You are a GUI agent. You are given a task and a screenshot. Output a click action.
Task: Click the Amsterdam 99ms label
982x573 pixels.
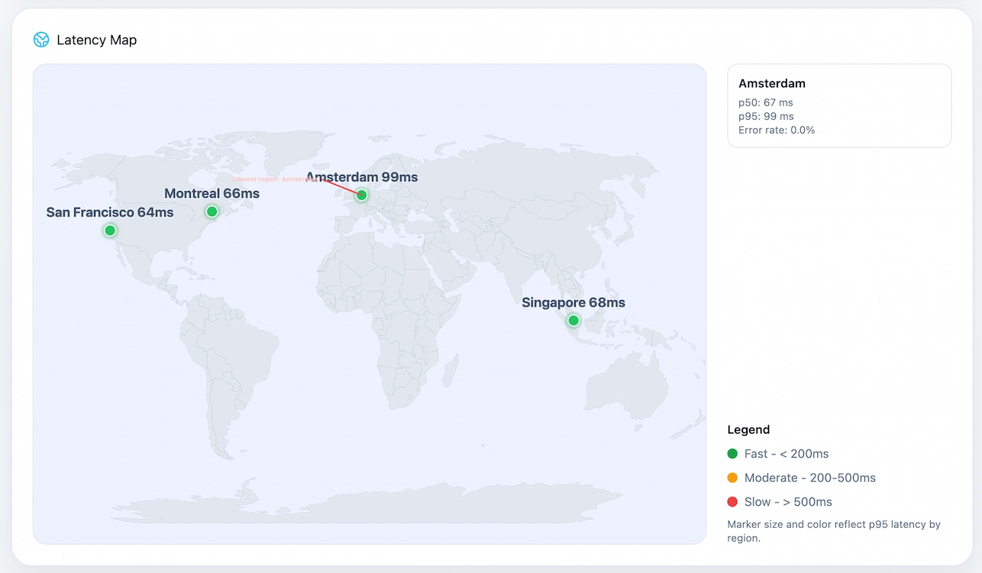pos(362,176)
